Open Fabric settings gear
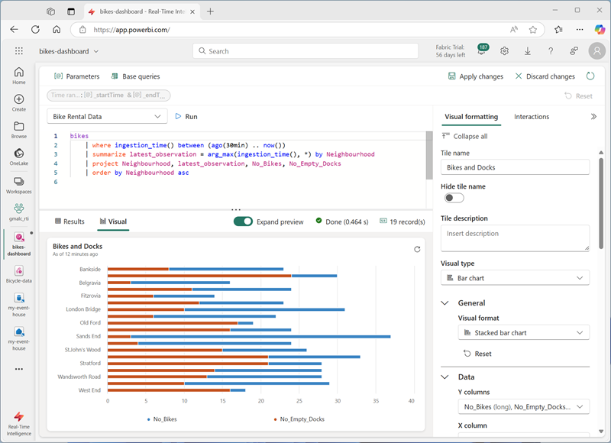 coord(504,51)
